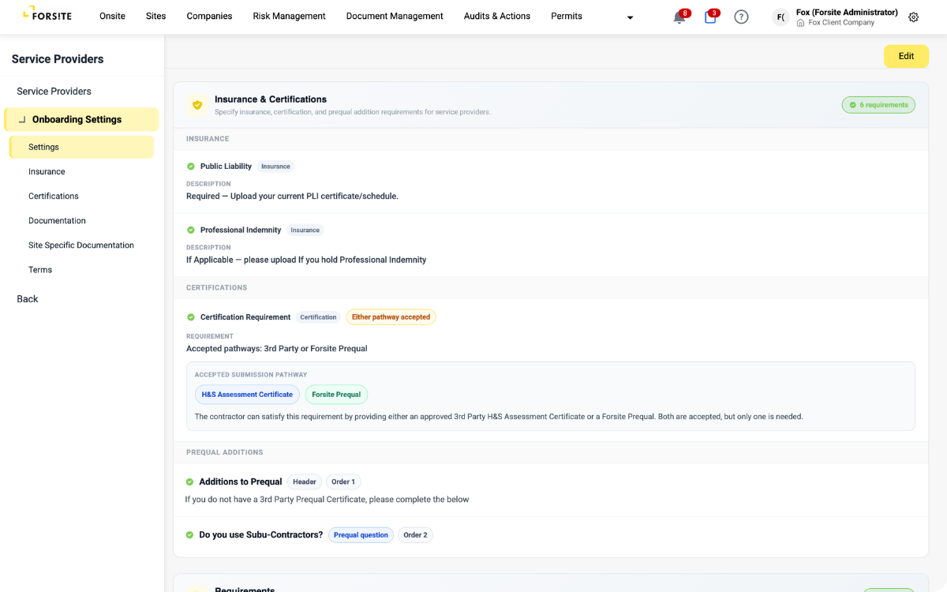The width and height of the screenshot is (947, 592).
Task: Click the Either pathway accepted tag
Action: pyautogui.click(x=391, y=317)
